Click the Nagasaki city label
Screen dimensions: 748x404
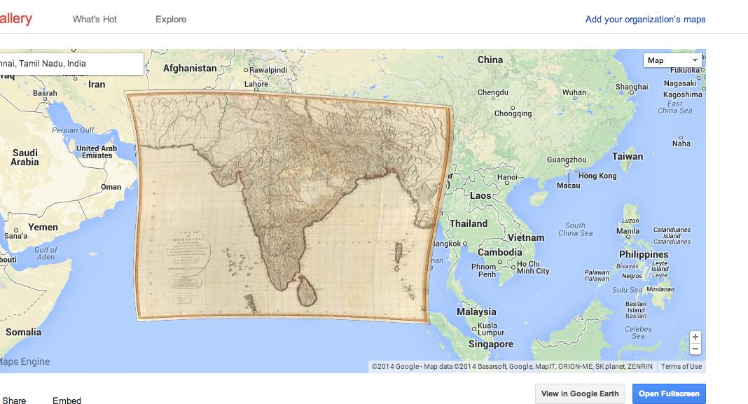(680, 83)
